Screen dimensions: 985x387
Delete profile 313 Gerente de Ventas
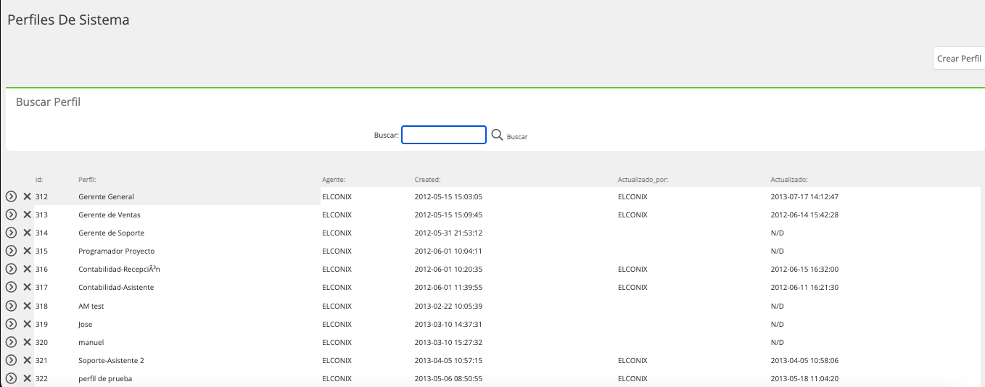[27, 215]
